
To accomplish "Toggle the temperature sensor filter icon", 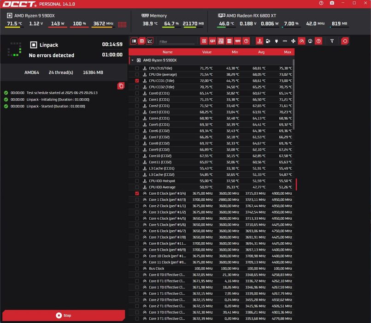I will pyautogui.click(x=259, y=41).
